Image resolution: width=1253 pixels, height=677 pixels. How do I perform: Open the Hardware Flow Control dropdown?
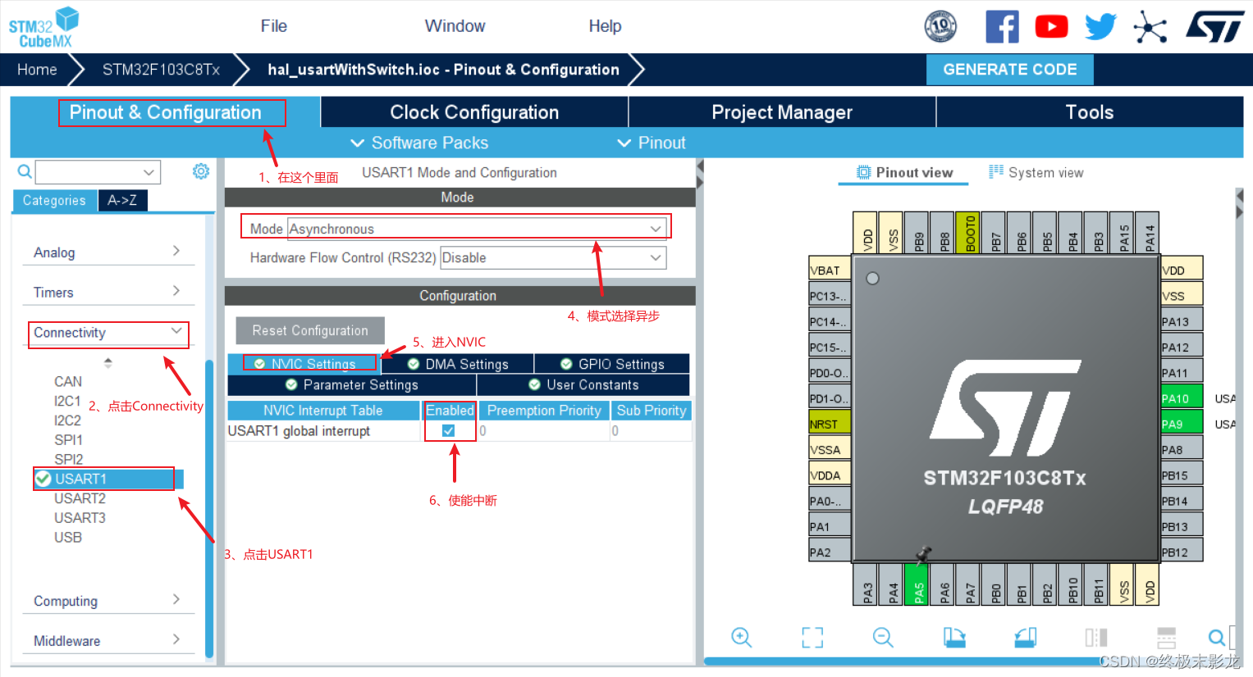(x=655, y=257)
